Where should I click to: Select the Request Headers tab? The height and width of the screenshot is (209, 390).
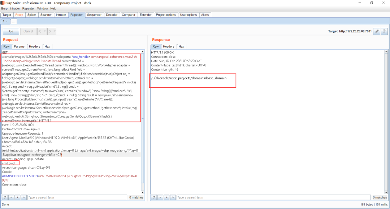pyautogui.click(x=34, y=47)
